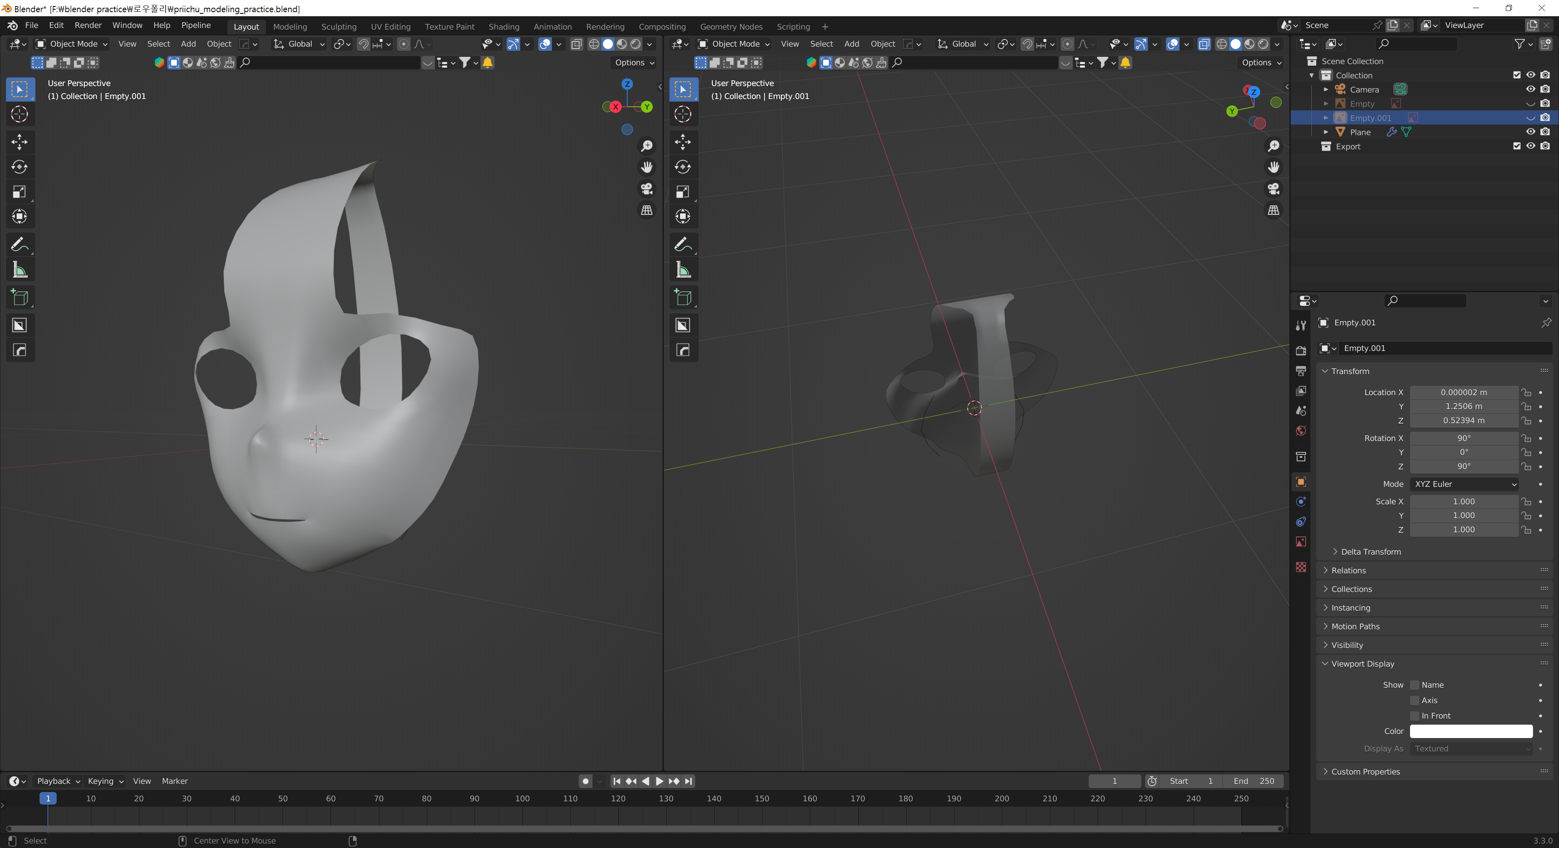Open the Rotation Mode XYZ Euler dropdown
Image resolution: width=1559 pixels, height=848 pixels.
point(1464,484)
